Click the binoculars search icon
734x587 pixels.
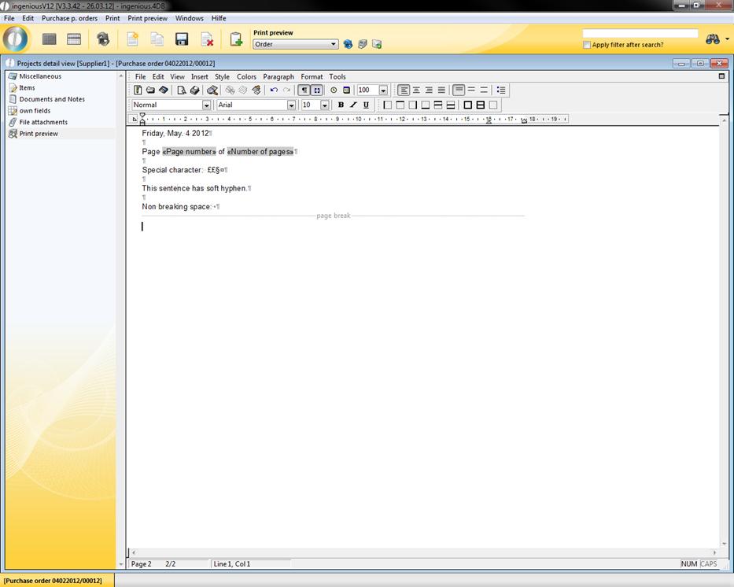tap(713, 39)
